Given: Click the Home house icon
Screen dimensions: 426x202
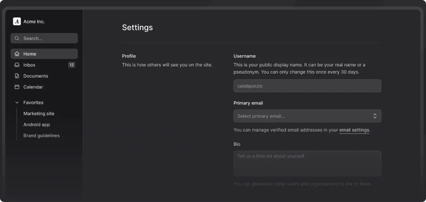Looking at the screenshot, I should tap(17, 54).
